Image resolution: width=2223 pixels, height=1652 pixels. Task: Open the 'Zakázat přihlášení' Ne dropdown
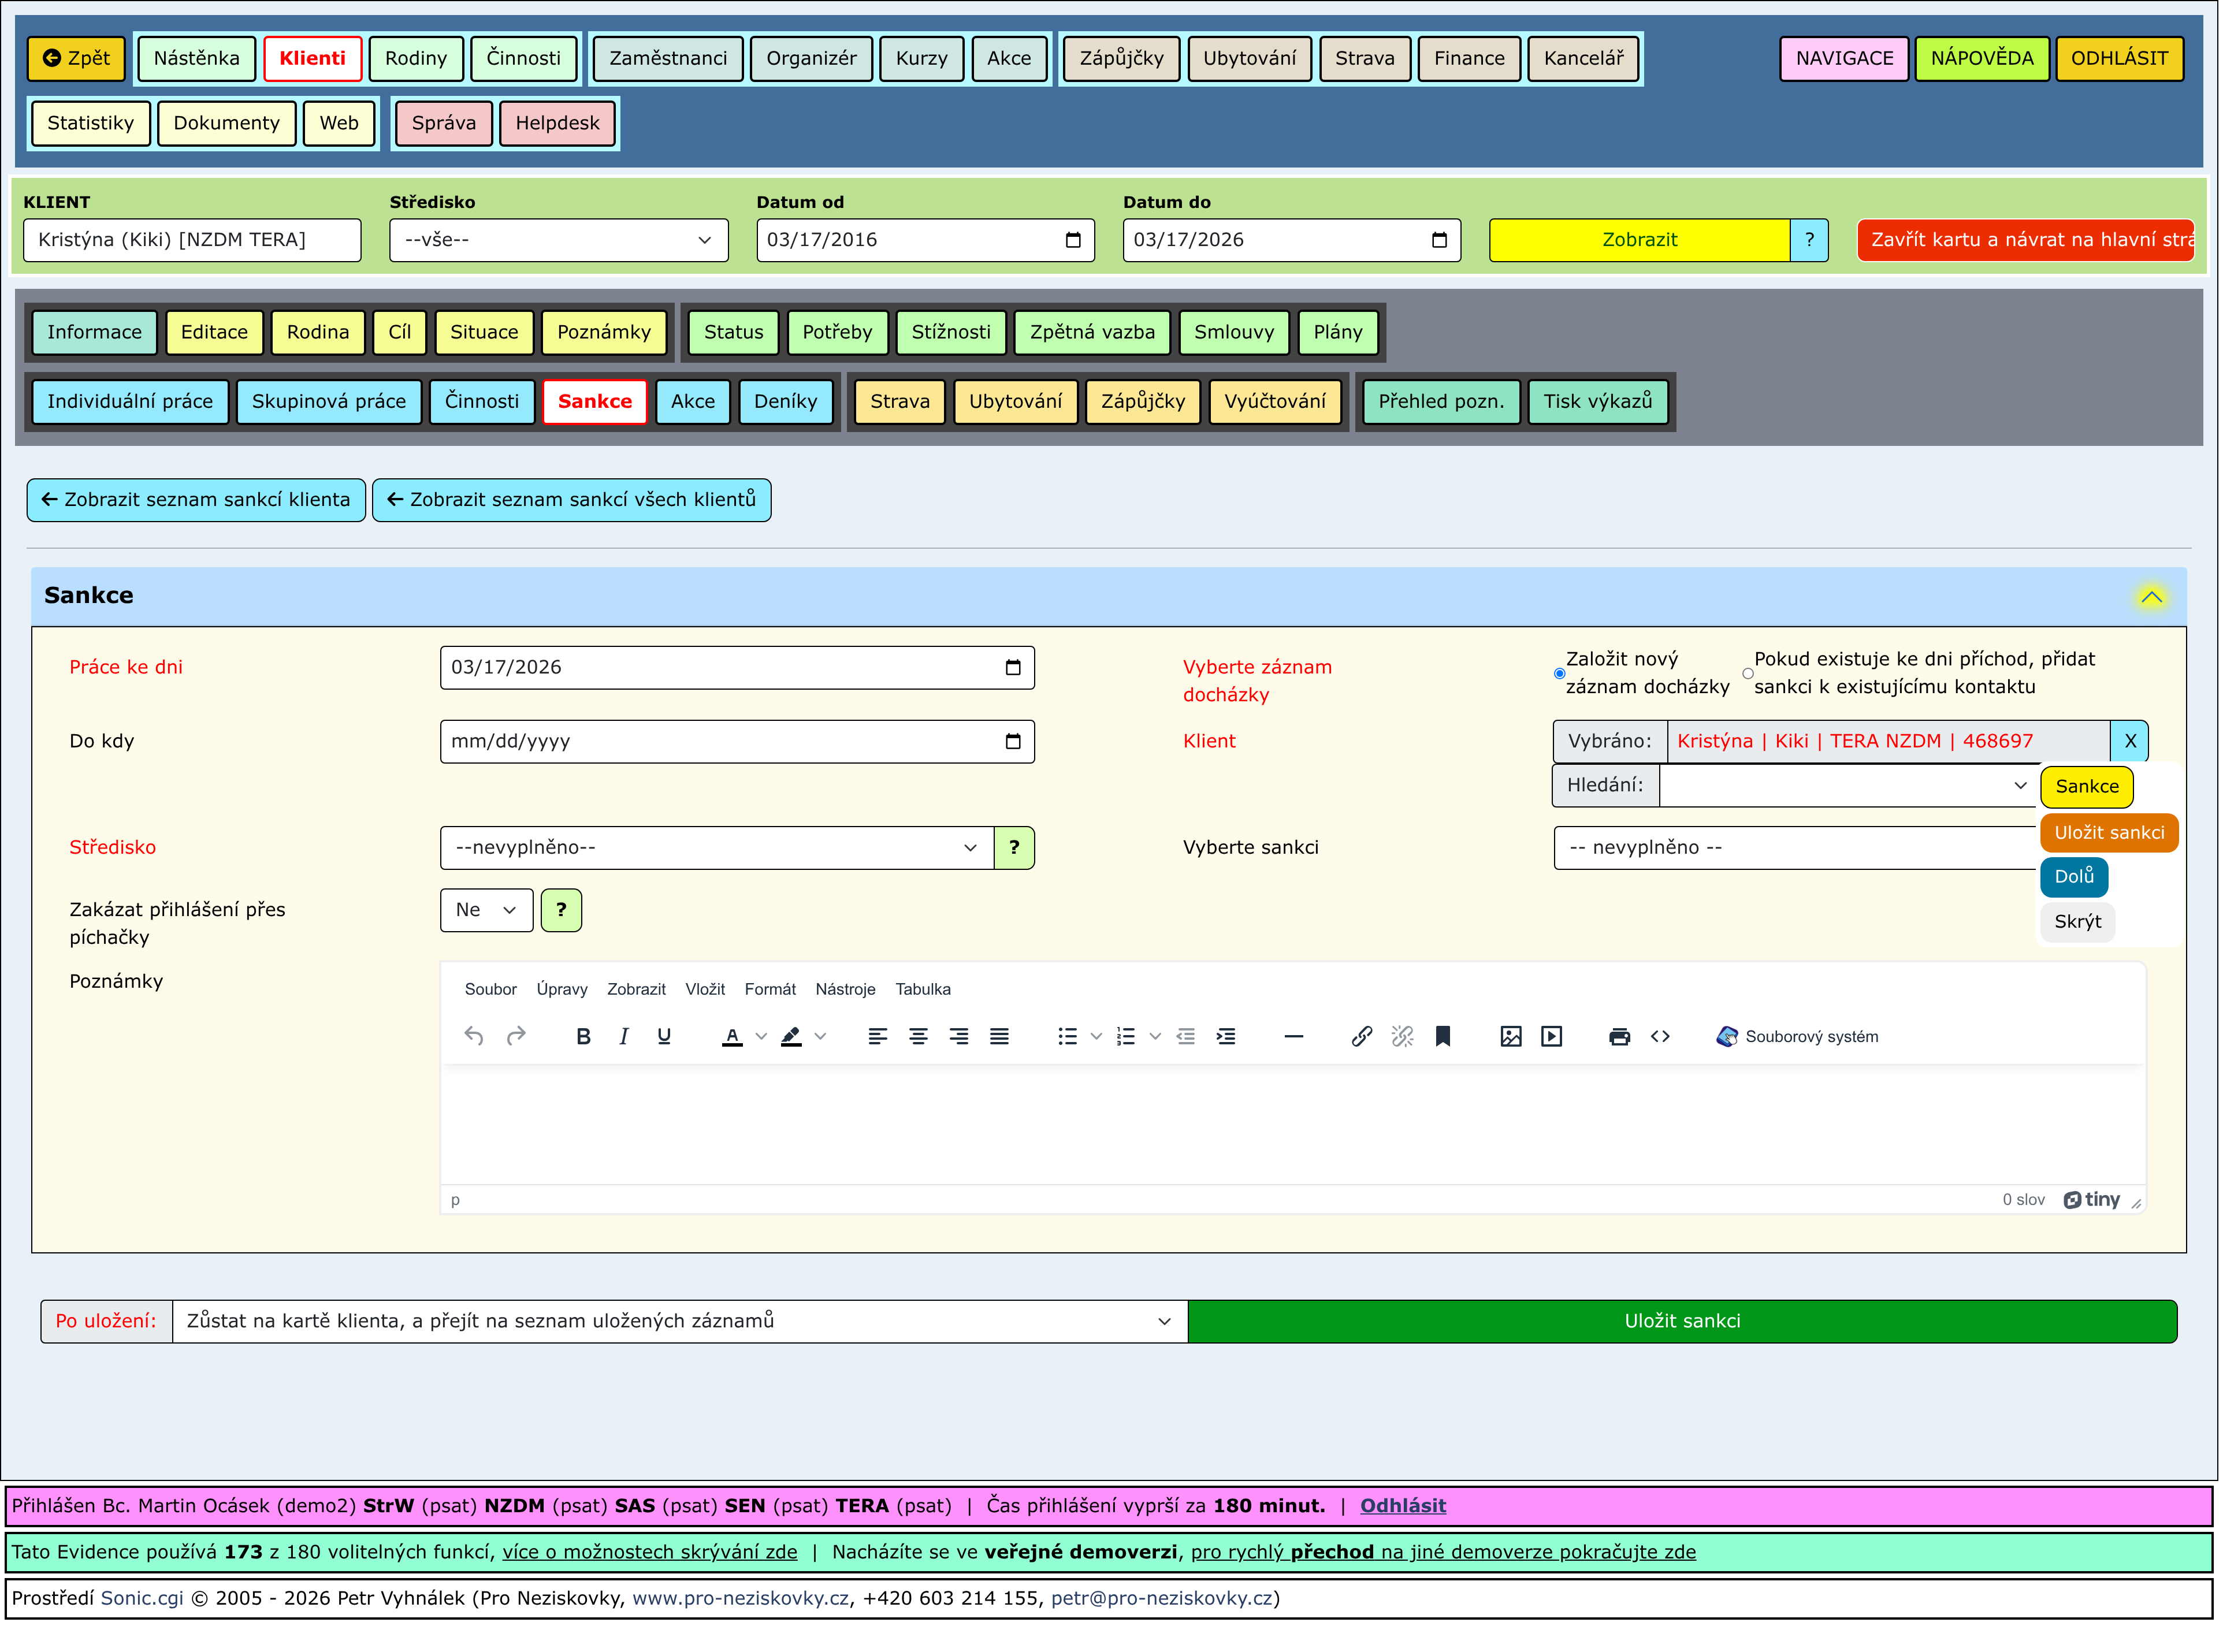pos(486,910)
